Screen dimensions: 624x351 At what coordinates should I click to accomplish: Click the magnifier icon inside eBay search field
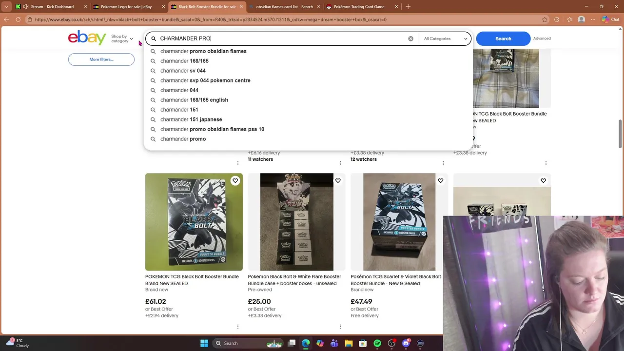[x=154, y=39]
